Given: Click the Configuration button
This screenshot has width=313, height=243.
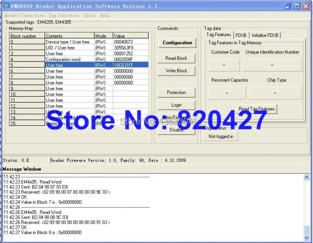Looking at the screenshot, I should tap(177, 42).
